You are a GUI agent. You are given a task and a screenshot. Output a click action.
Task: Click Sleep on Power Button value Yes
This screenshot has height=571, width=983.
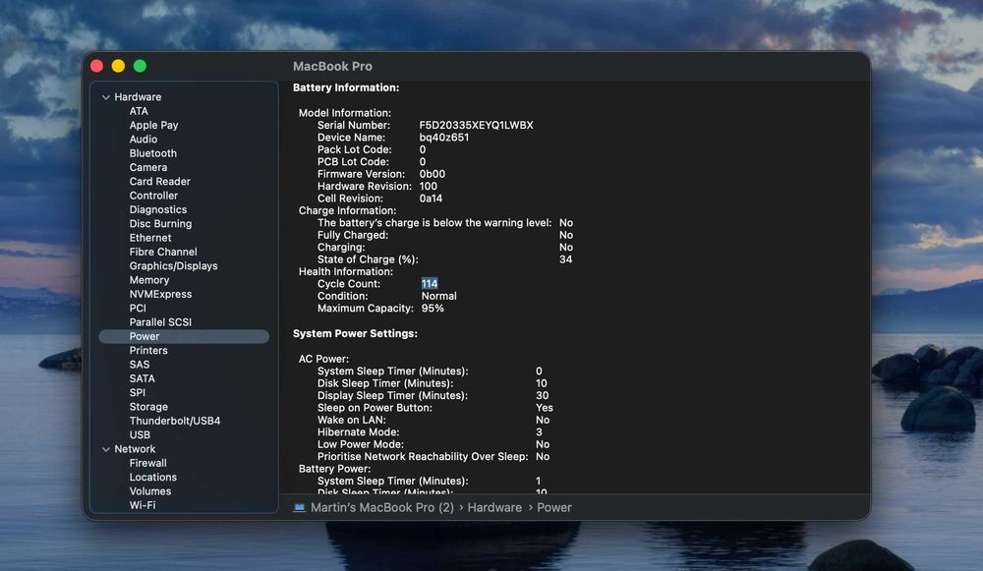pyautogui.click(x=545, y=408)
